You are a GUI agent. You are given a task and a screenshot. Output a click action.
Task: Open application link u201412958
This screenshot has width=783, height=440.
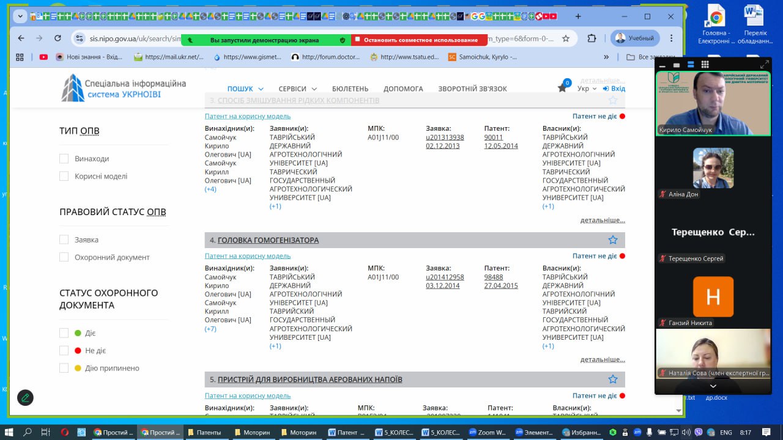coord(445,277)
